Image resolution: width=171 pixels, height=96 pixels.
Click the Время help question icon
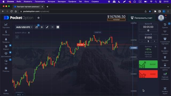pos(151,24)
